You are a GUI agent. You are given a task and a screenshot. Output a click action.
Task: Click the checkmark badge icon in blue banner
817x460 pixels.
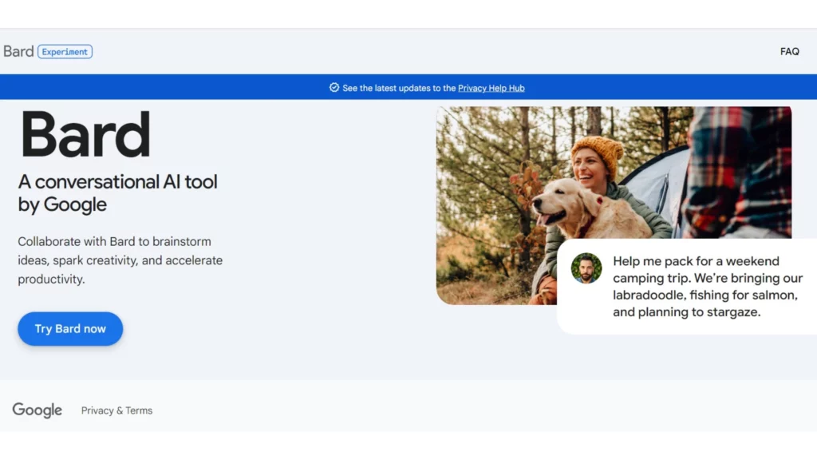(334, 88)
